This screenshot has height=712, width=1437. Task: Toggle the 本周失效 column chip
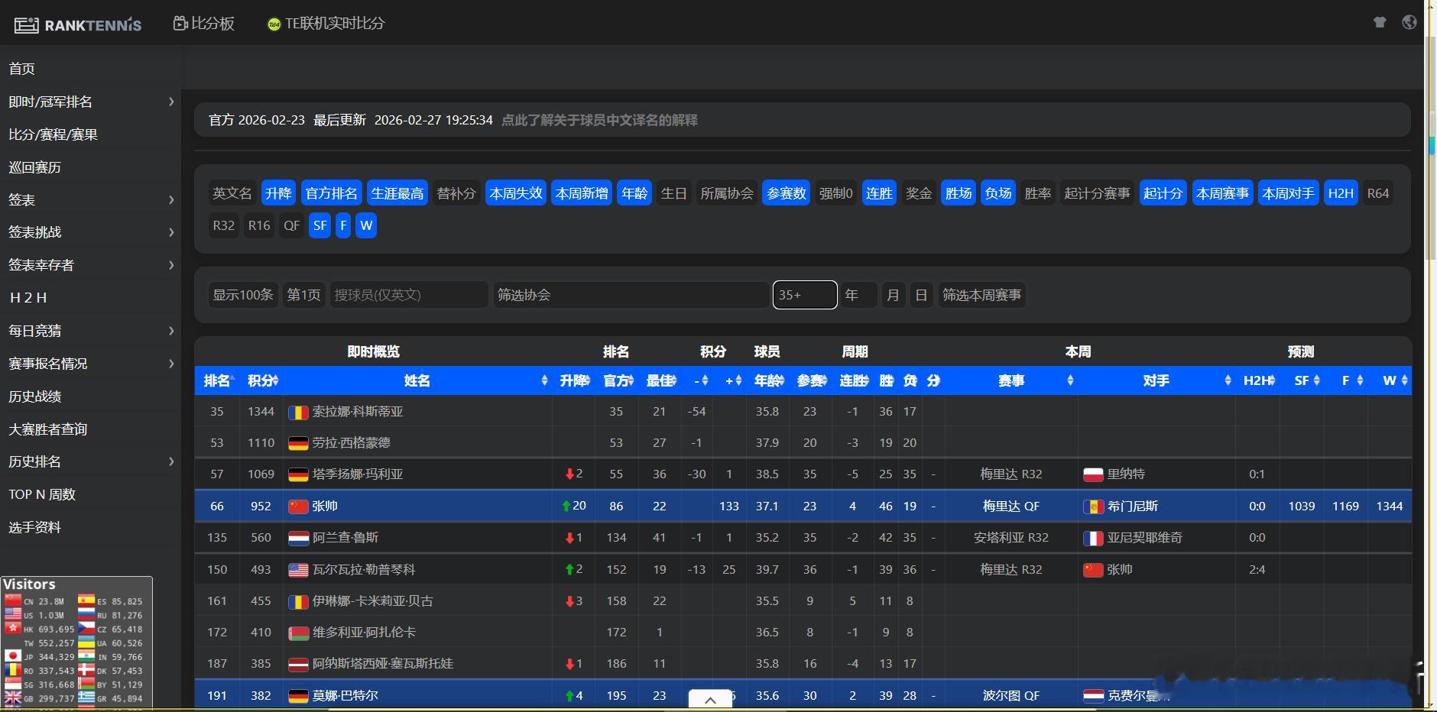pyautogui.click(x=516, y=193)
